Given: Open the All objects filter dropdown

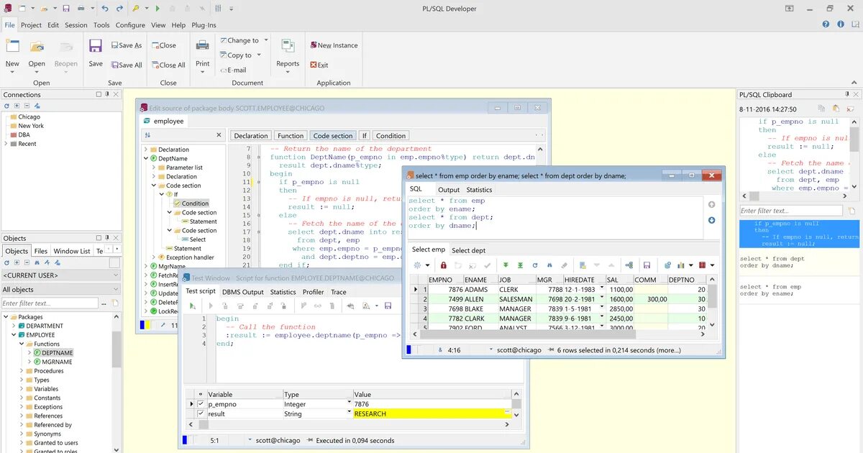Looking at the screenshot, I should pyautogui.click(x=115, y=289).
